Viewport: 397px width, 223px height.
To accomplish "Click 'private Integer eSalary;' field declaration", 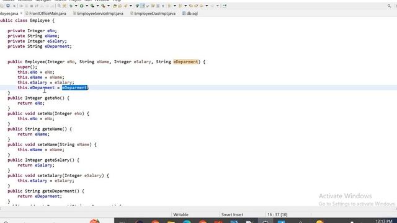I will pos(37,42).
